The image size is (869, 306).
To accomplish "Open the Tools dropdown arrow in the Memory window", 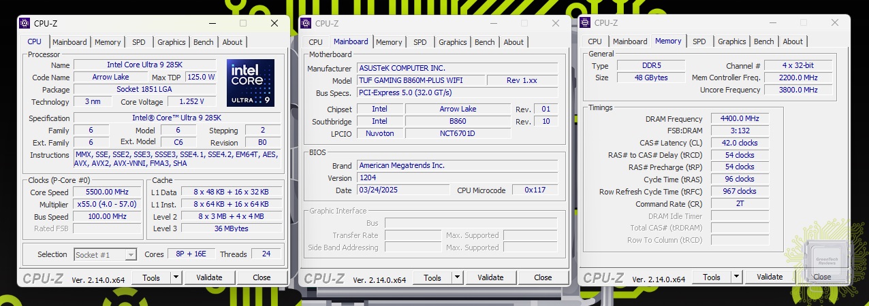I will pos(736,277).
